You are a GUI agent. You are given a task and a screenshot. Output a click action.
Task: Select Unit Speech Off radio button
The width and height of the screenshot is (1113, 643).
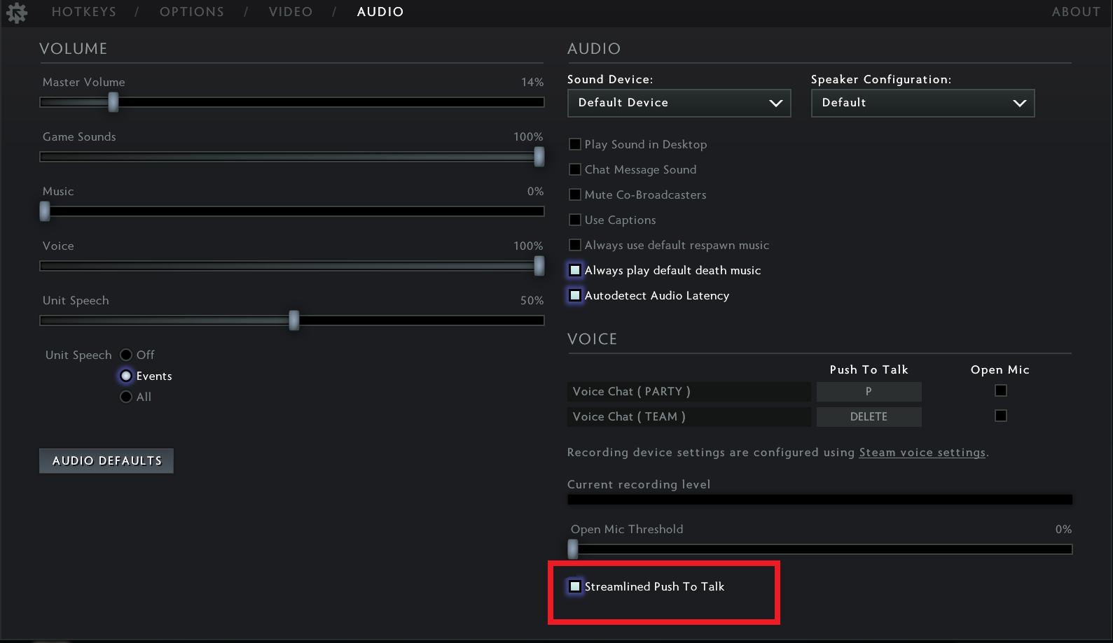[x=126, y=355]
